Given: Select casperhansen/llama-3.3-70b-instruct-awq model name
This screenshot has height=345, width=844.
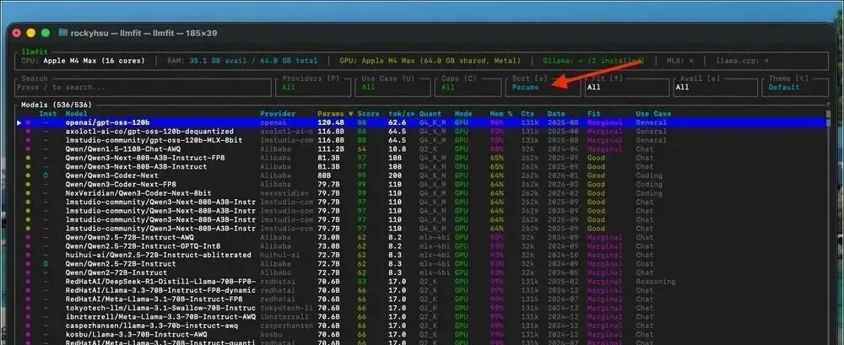Looking at the screenshot, I should pos(154,326).
